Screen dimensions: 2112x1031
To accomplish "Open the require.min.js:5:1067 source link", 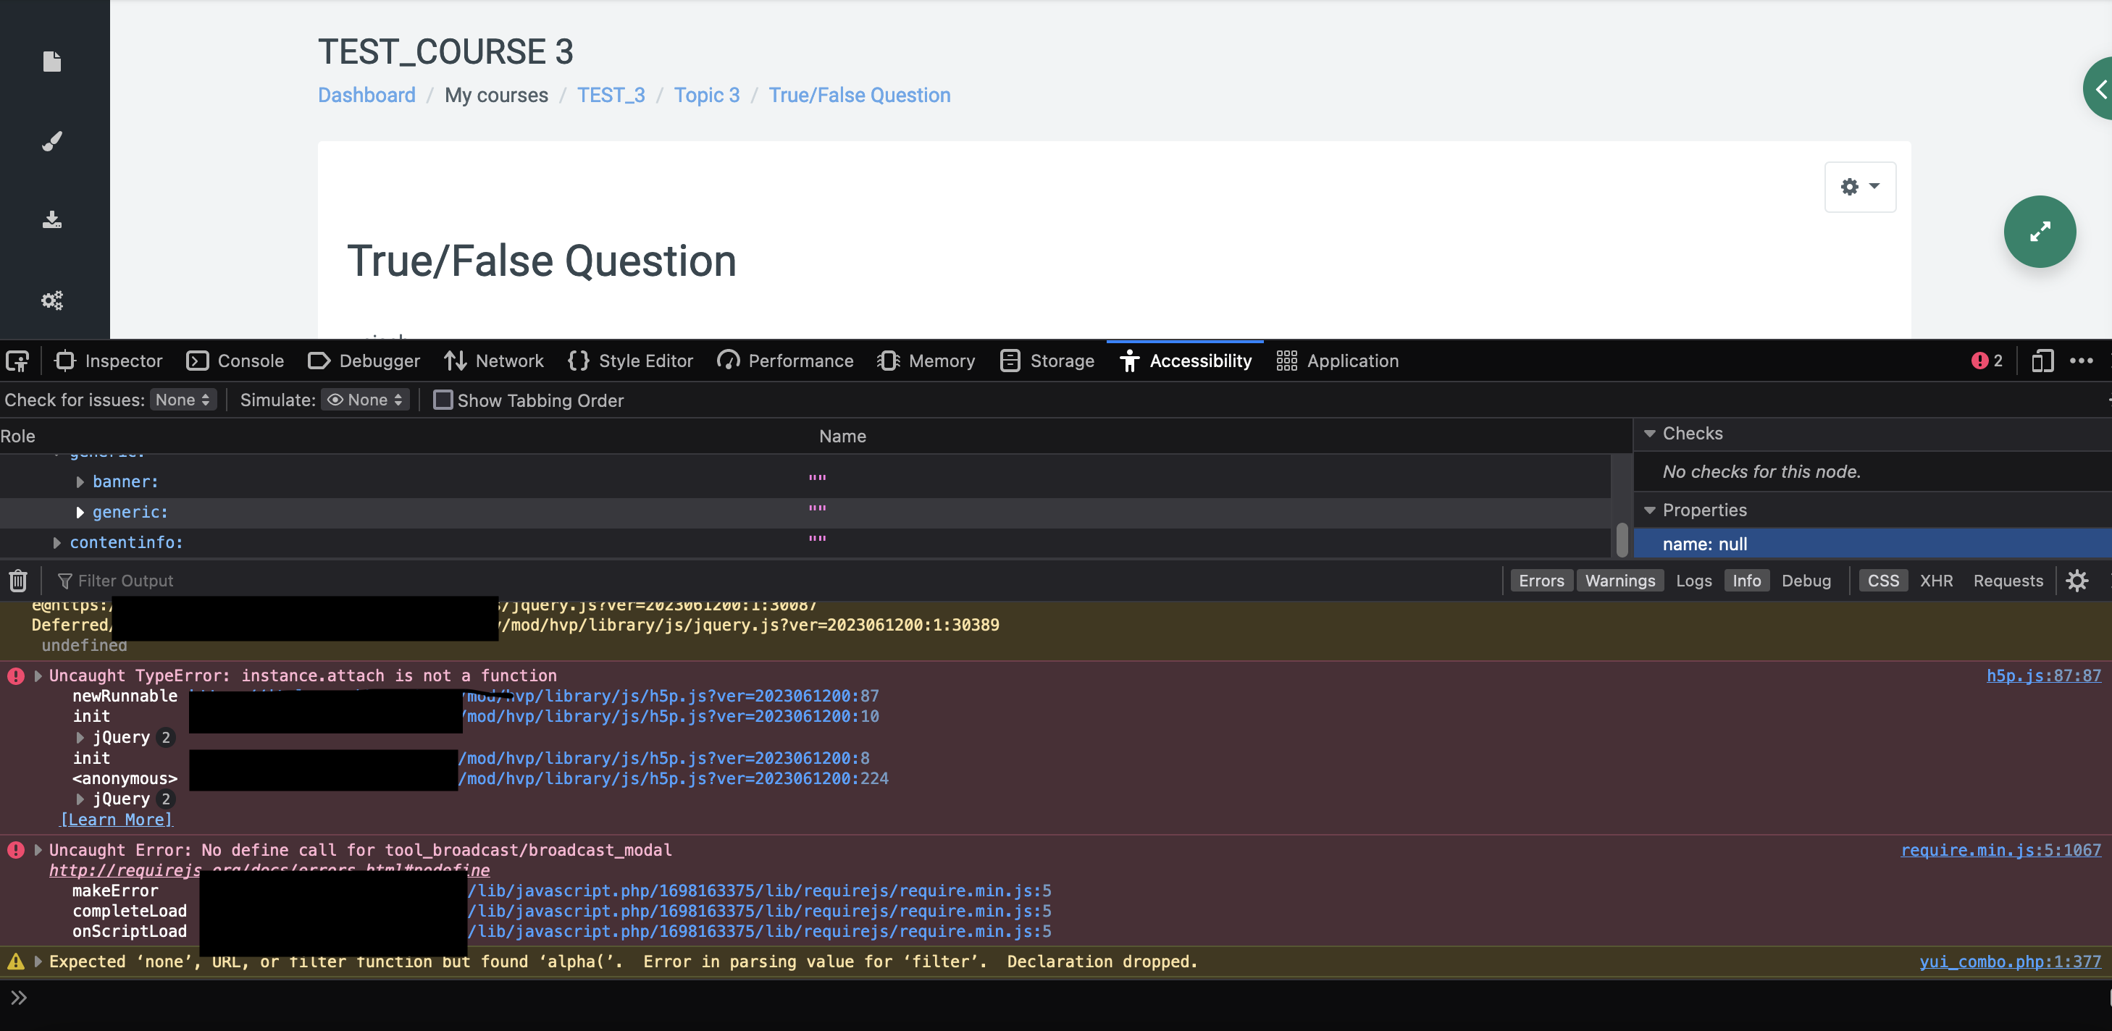I will pyautogui.click(x=2000, y=850).
